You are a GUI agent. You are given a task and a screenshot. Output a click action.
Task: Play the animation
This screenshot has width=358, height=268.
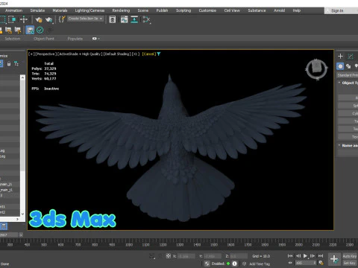tap(305, 255)
